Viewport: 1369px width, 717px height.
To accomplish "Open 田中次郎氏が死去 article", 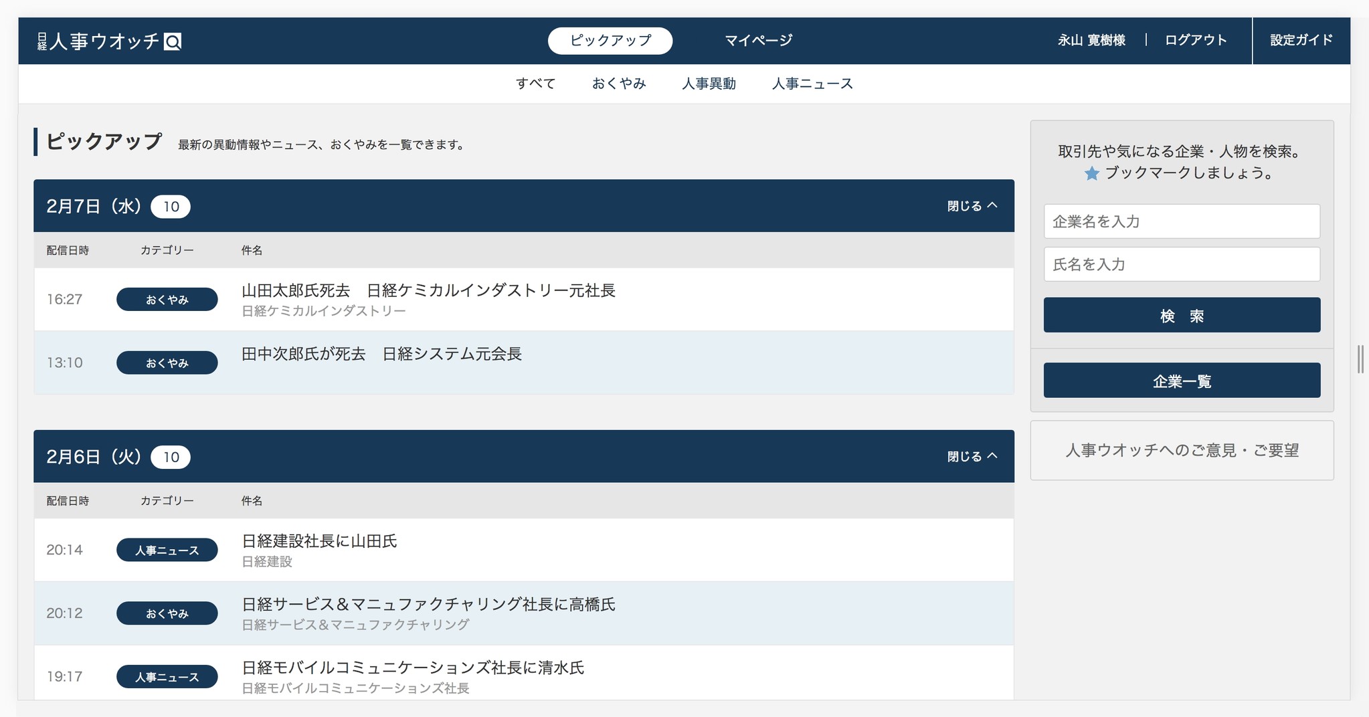I will pos(381,354).
